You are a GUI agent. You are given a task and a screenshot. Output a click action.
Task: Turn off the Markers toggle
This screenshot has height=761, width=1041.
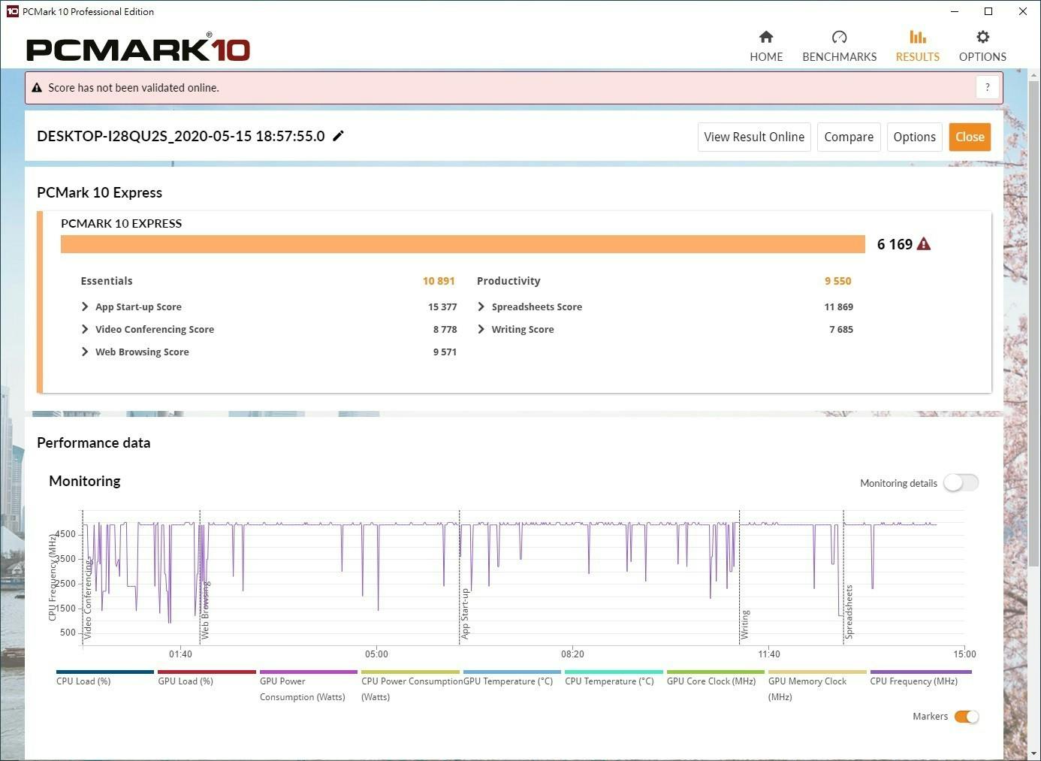966,717
